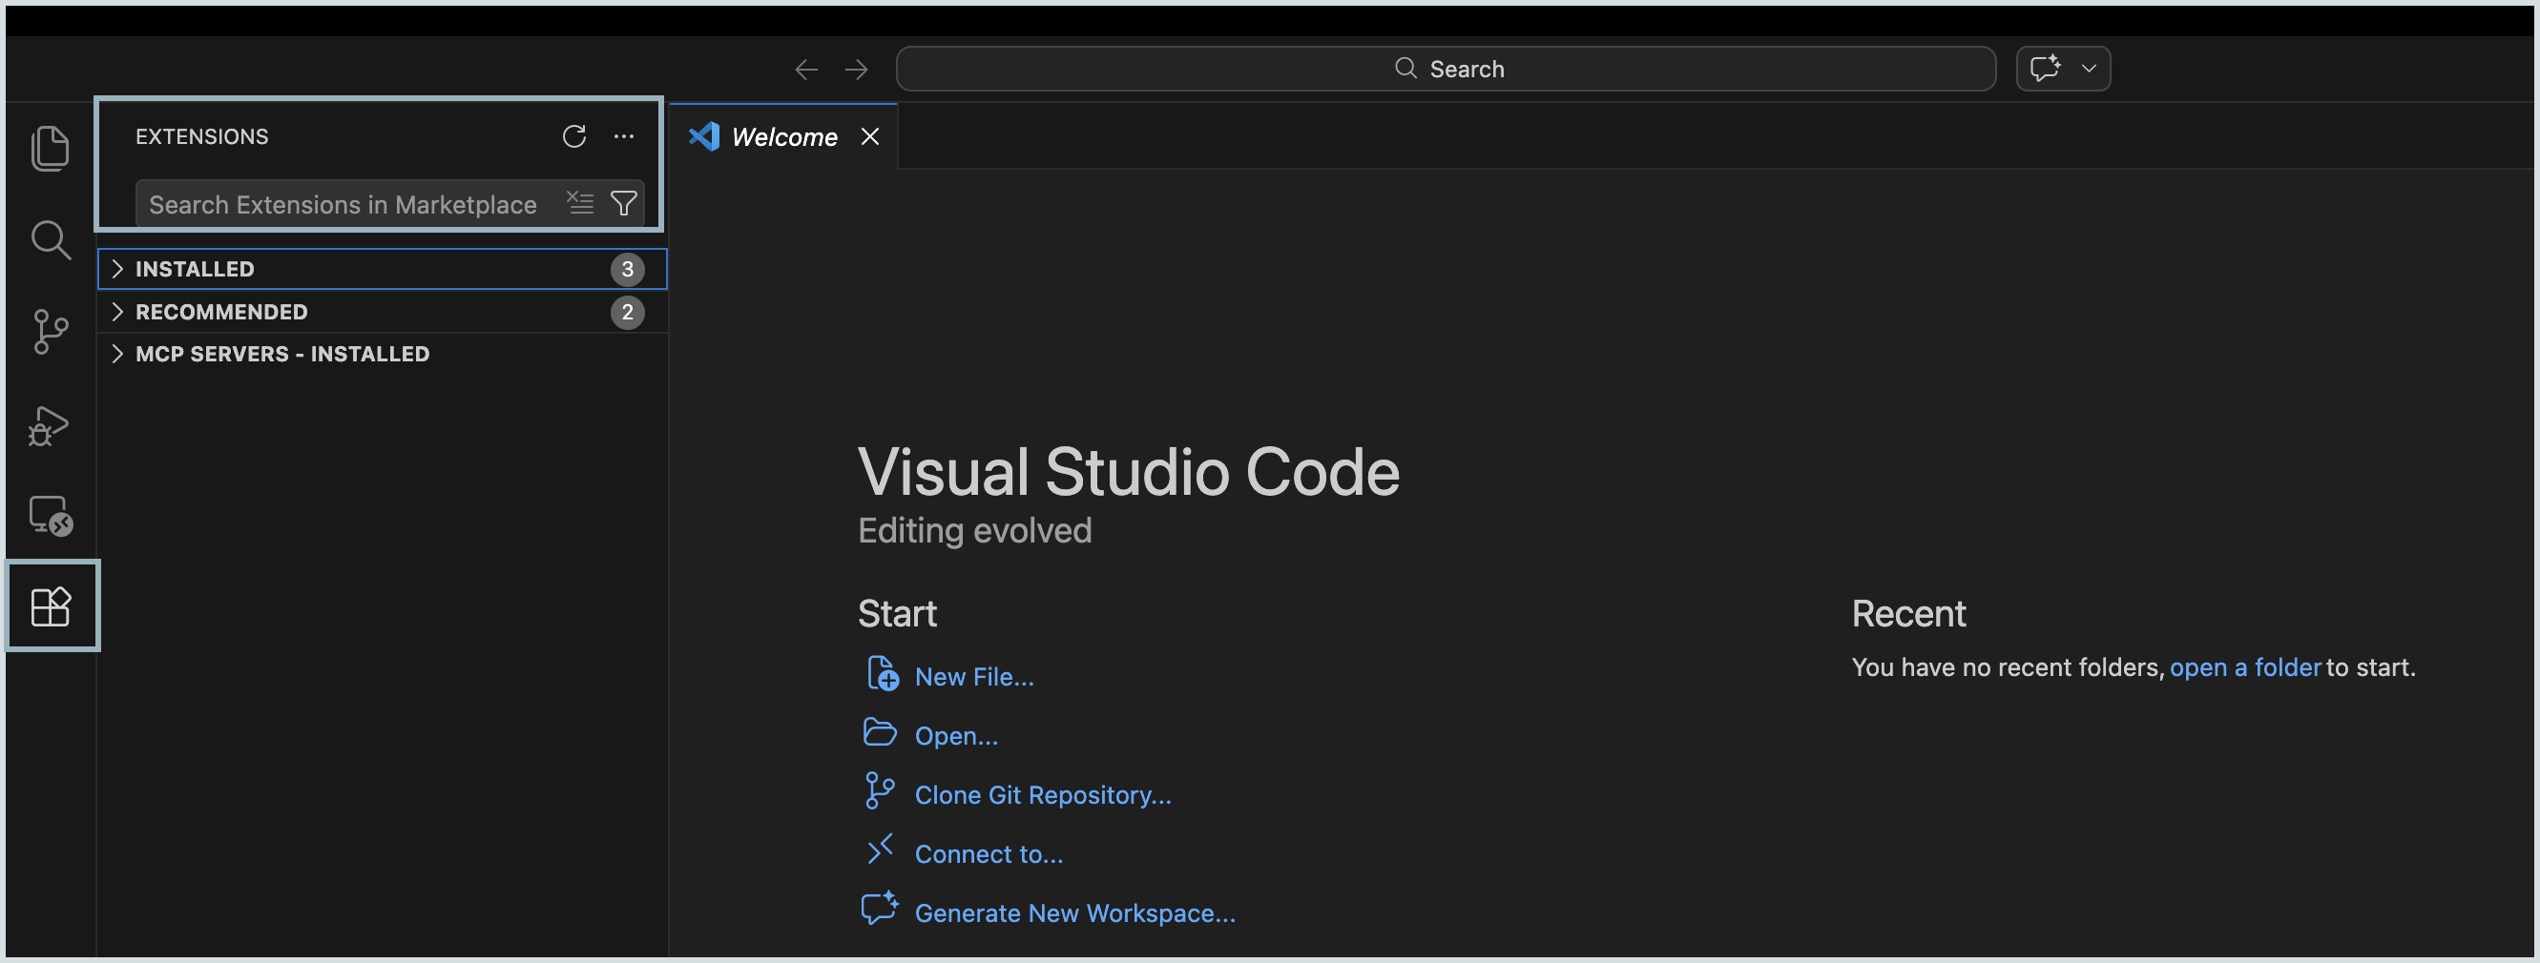Viewport: 2540px width, 963px height.
Task: Refresh the Extensions list
Action: 573,136
